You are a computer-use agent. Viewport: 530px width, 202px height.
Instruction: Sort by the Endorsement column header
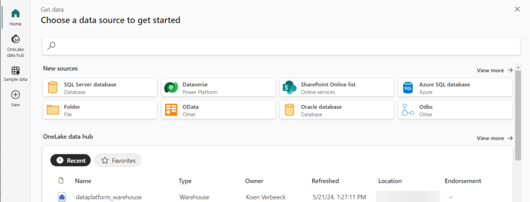(463, 181)
